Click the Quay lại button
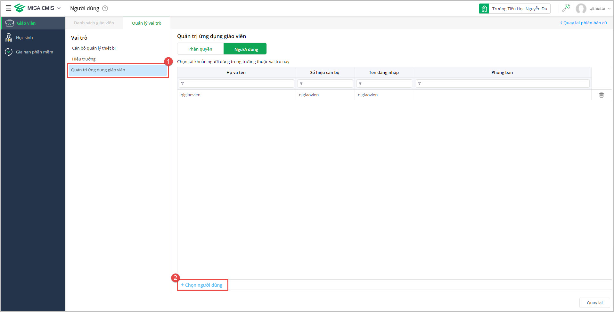 [x=595, y=303]
